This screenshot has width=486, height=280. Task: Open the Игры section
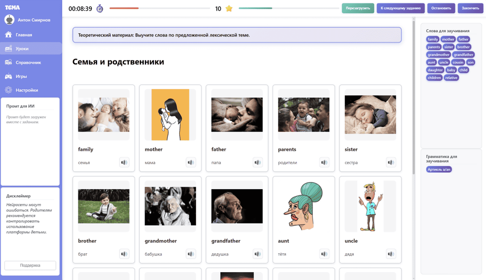click(x=31, y=76)
